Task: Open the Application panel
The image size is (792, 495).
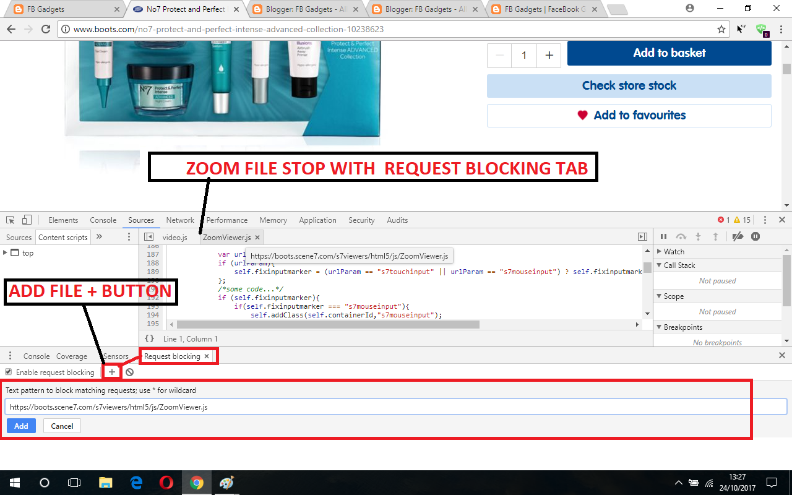Action: tap(317, 220)
